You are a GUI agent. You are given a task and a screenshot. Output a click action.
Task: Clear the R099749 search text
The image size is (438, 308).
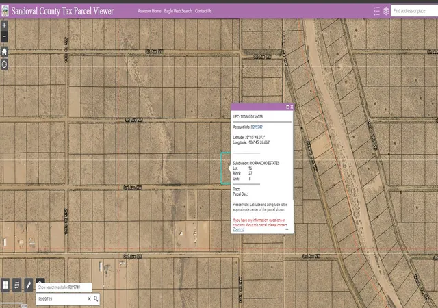[89, 299]
